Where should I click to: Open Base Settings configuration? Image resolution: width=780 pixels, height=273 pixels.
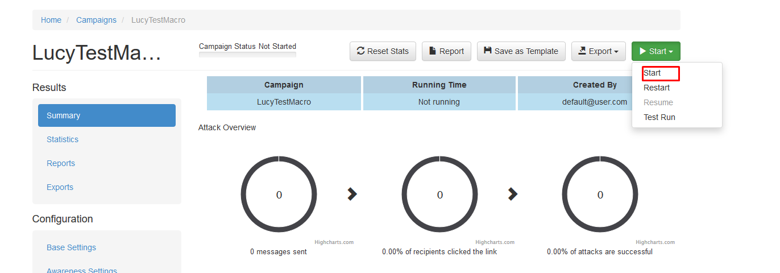tap(71, 247)
